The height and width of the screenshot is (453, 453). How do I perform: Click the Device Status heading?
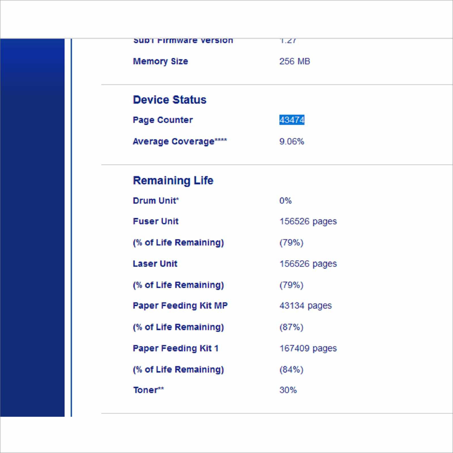(170, 100)
